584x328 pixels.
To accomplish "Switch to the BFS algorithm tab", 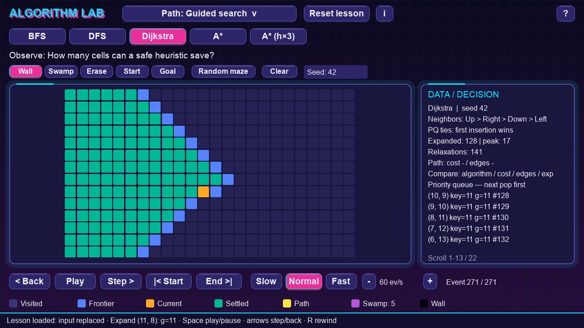I will 37,36.
